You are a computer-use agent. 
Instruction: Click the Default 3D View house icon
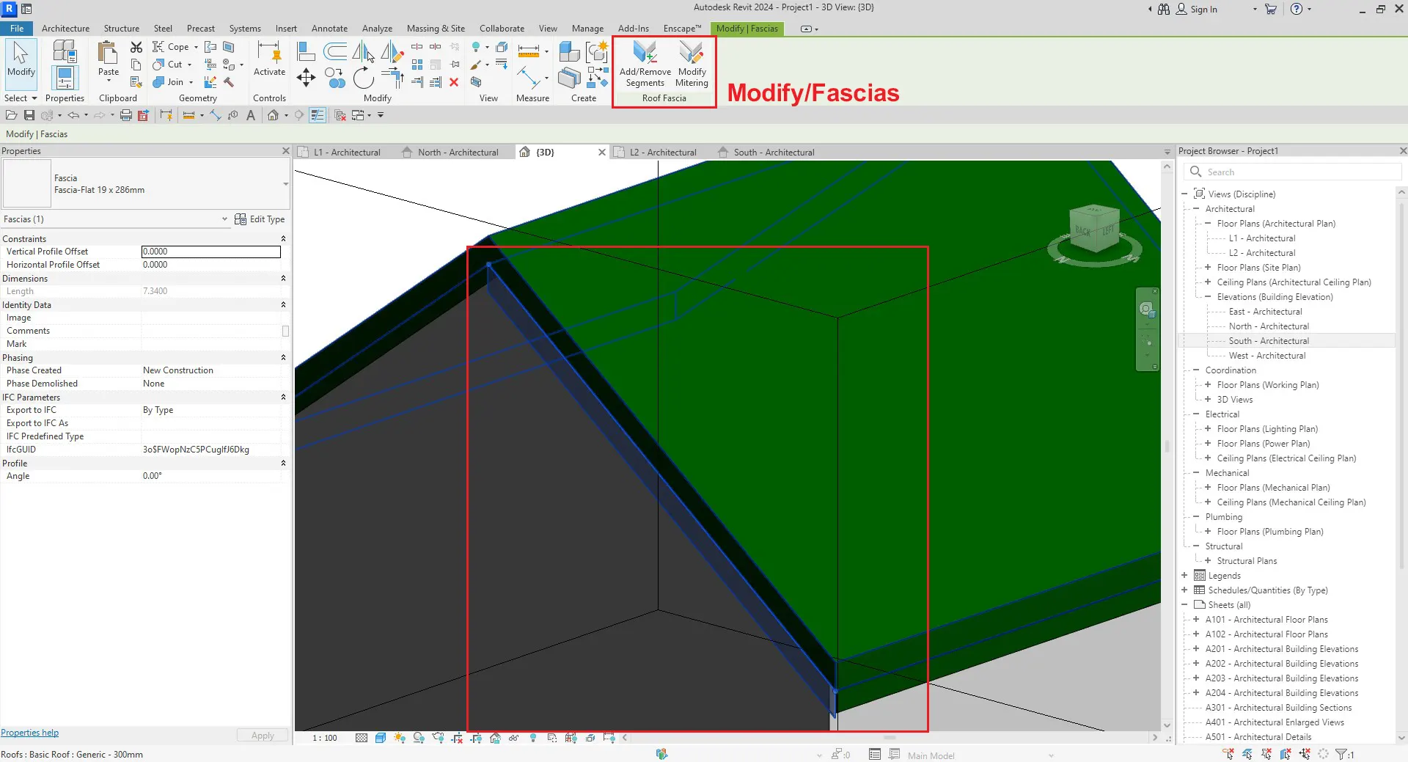[x=273, y=115]
